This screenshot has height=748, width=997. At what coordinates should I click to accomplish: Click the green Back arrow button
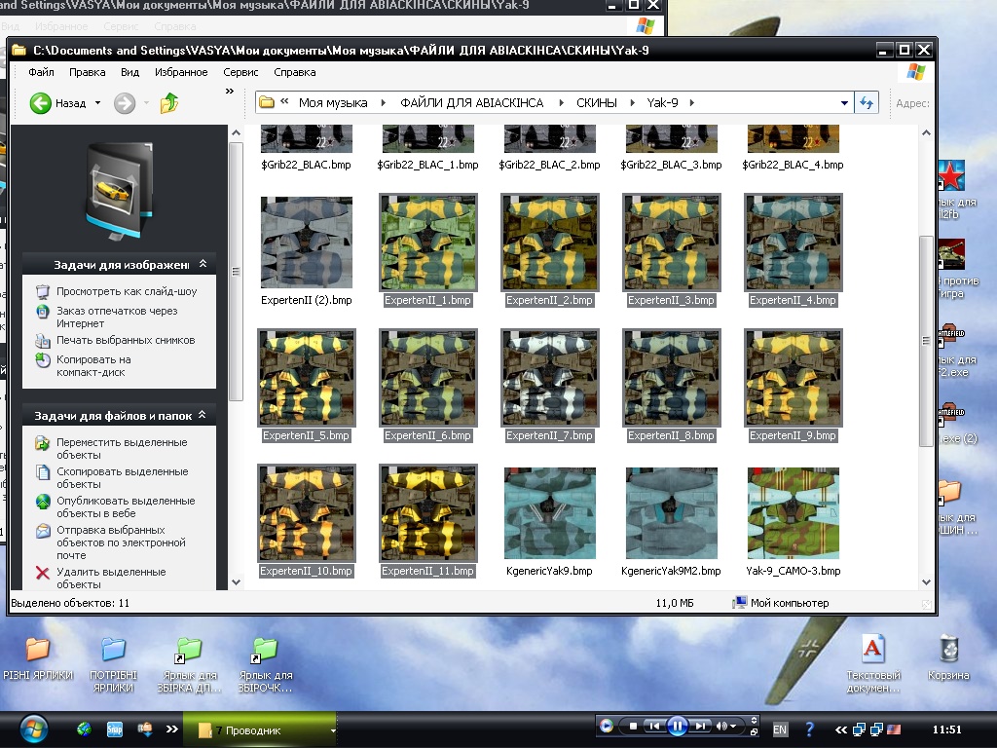coord(41,103)
